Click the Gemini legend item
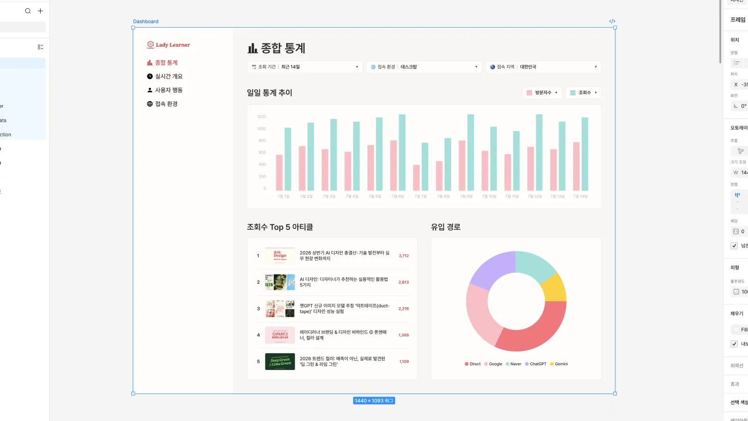748x421 pixels. tap(559, 364)
